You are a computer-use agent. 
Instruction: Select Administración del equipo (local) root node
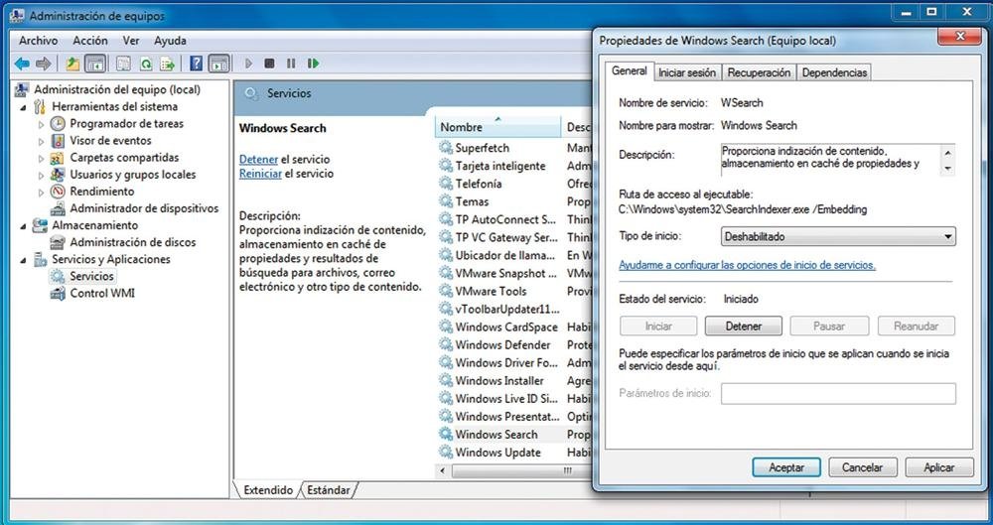(x=117, y=90)
